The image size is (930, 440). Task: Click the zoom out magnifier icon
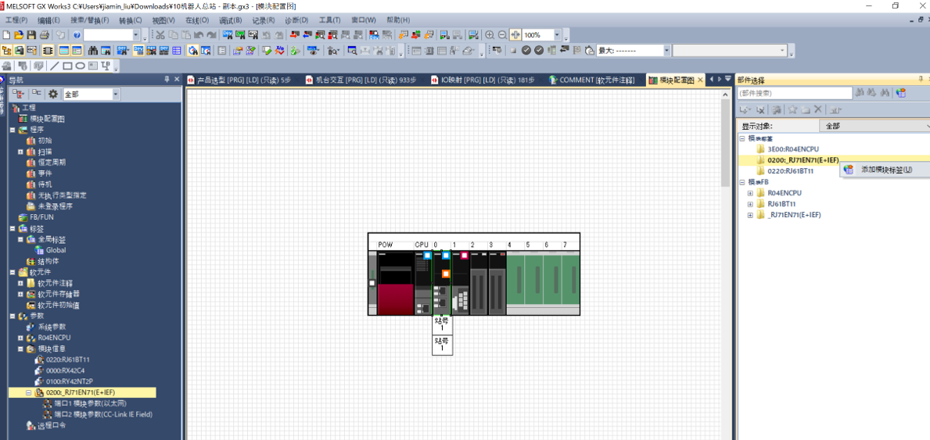502,35
